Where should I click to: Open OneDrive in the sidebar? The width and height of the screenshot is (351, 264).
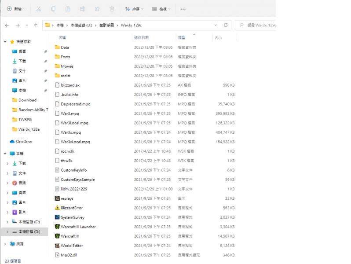click(24, 142)
